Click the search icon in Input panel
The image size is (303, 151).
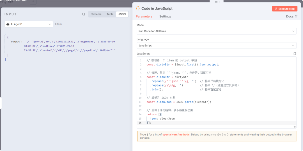tap(84, 14)
